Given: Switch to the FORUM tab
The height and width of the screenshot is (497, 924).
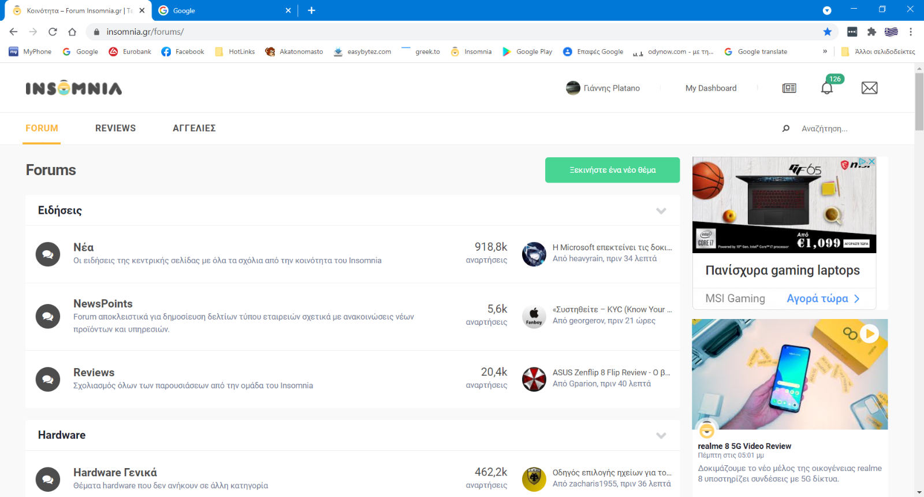Looking at the screenshot, I should (42, 128).
